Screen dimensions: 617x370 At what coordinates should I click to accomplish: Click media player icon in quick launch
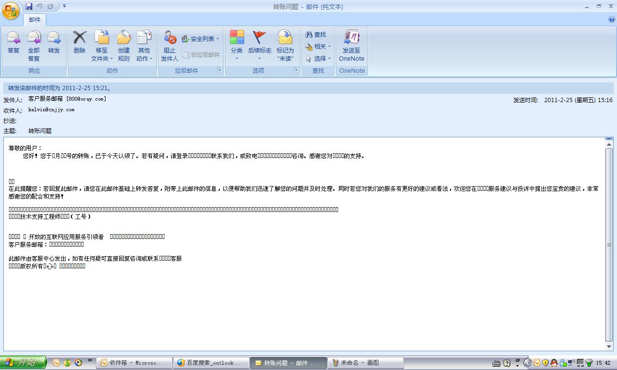[x=78, y=363]
